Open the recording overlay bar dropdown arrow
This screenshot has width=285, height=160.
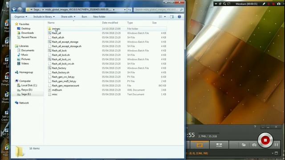coord(216,4)
